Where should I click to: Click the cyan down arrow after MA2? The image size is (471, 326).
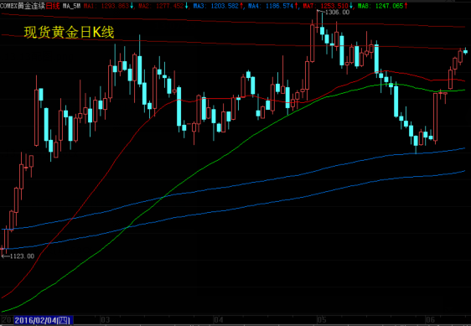point(187,6)
